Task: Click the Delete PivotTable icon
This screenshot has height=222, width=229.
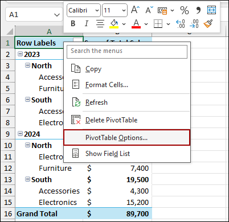Action: coord(76,120)
